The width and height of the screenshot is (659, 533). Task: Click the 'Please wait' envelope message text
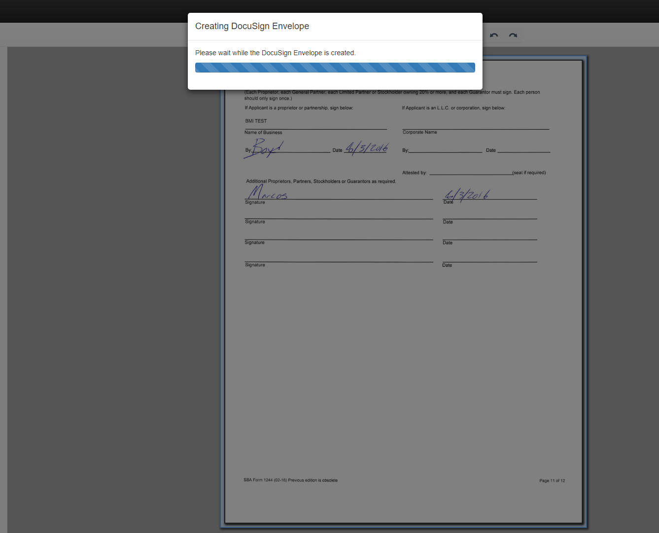[x=276, y=53]
